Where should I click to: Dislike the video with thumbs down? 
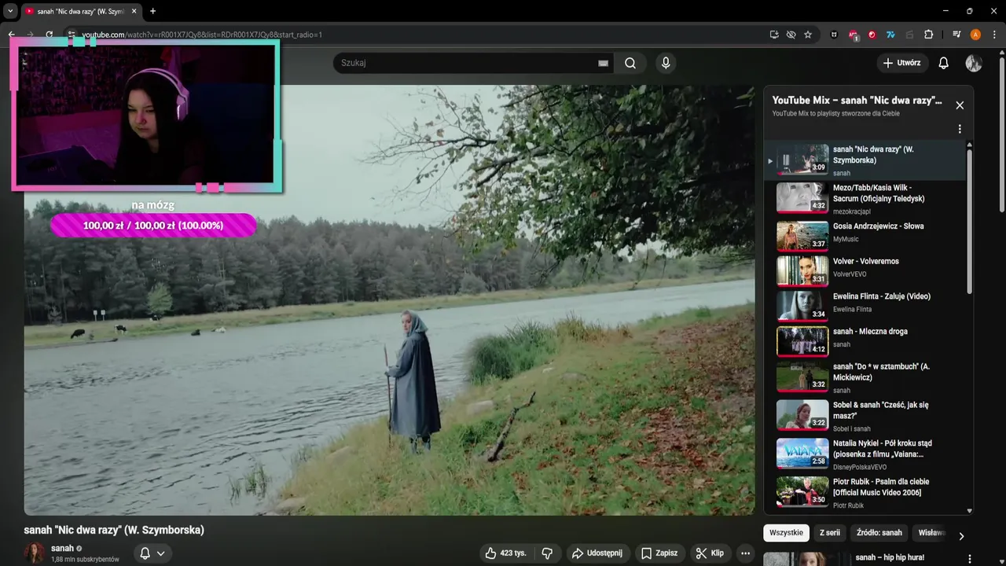tap(547, 553)
